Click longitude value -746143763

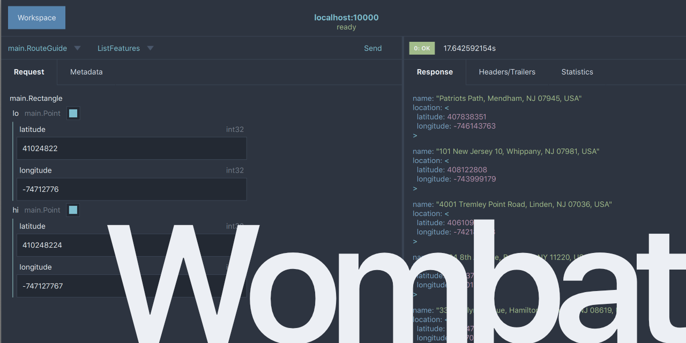[x=475, y=126]
